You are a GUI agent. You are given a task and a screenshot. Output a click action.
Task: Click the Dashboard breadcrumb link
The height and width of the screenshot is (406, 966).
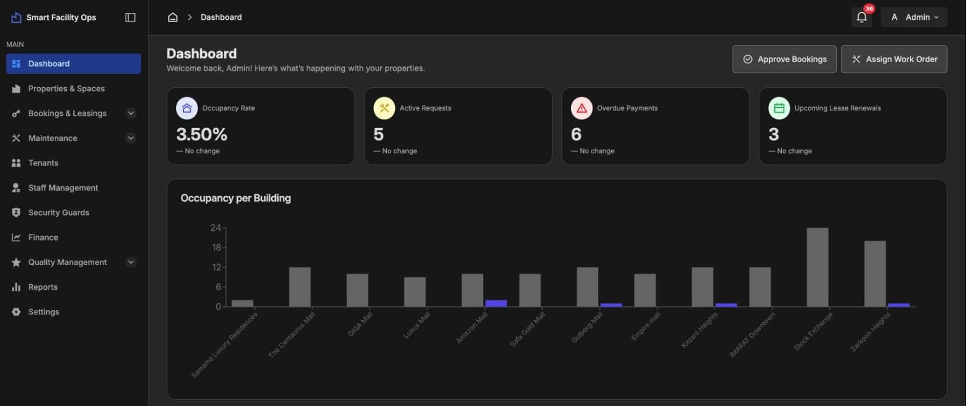click(221, 17)
